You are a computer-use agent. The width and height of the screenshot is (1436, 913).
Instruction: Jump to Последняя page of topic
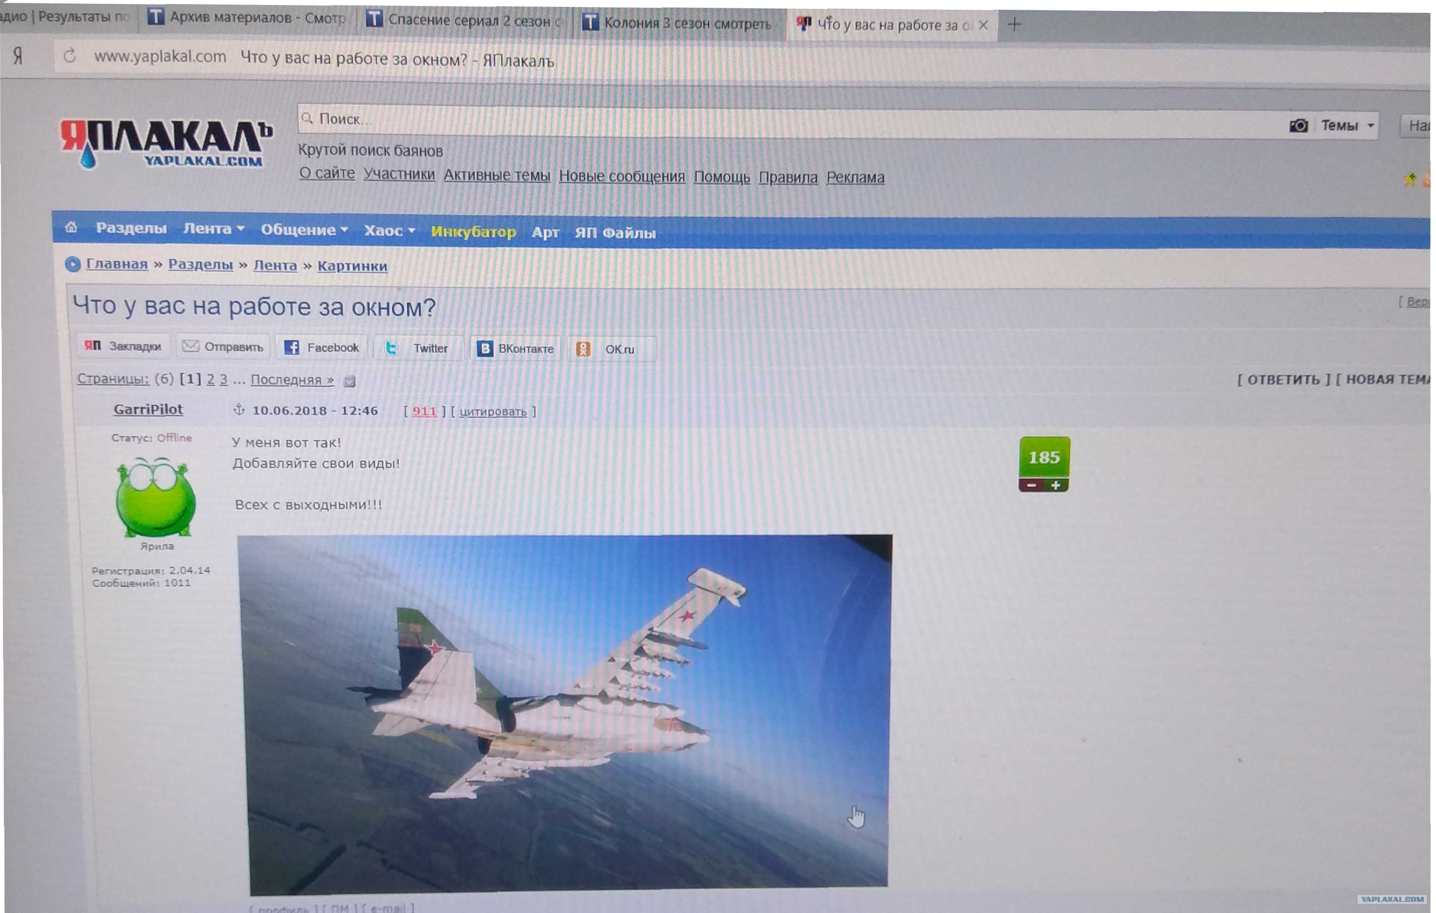click(x=292, y=380)
